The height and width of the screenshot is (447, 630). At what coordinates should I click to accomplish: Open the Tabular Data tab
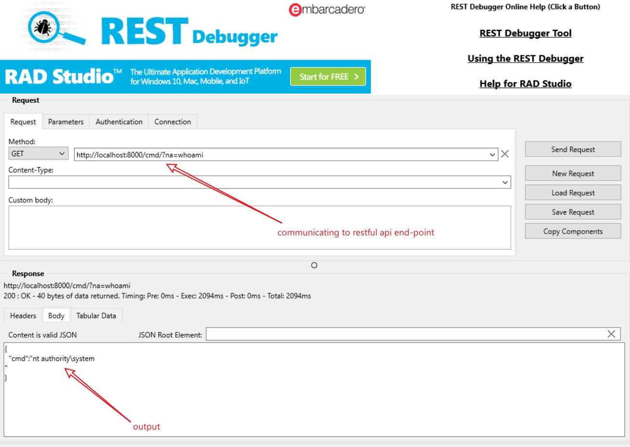(x=96, y=316)
